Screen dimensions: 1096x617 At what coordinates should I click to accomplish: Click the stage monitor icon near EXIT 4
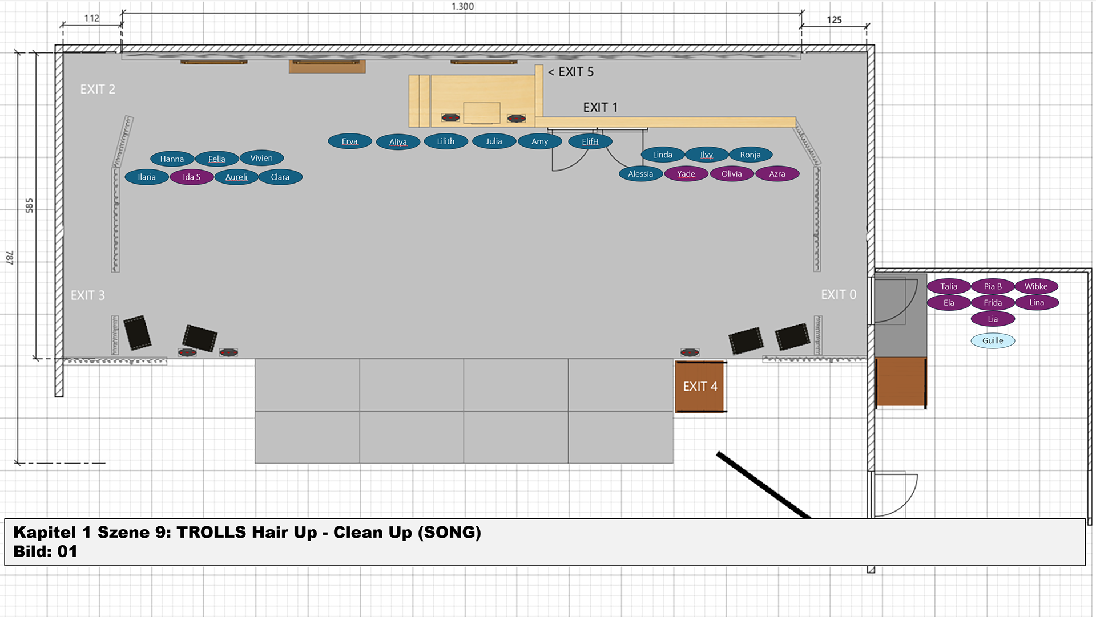pos(690,352)
